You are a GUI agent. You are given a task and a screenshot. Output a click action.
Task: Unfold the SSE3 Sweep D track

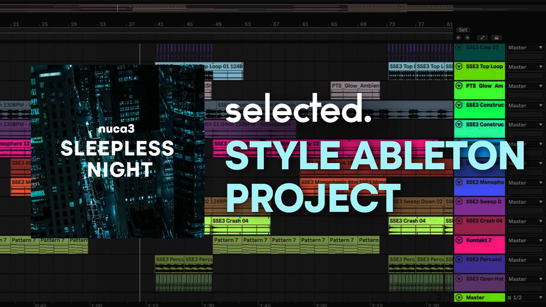459,201
